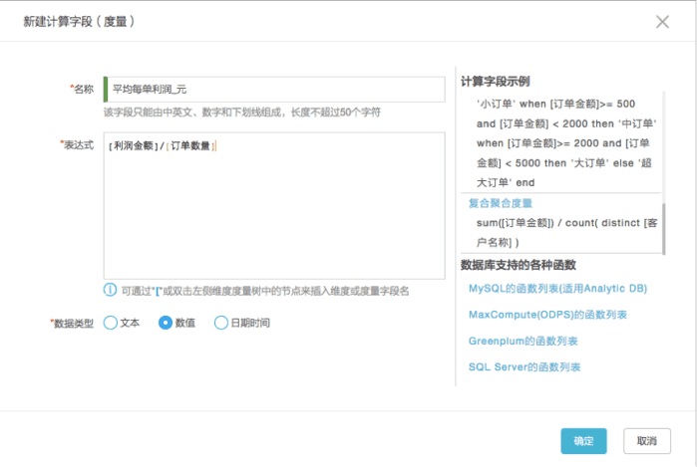Viewport: 697px width, 467px height.
Task: Open Greenplum的函数列表 link
Action: tap(523, 341)
